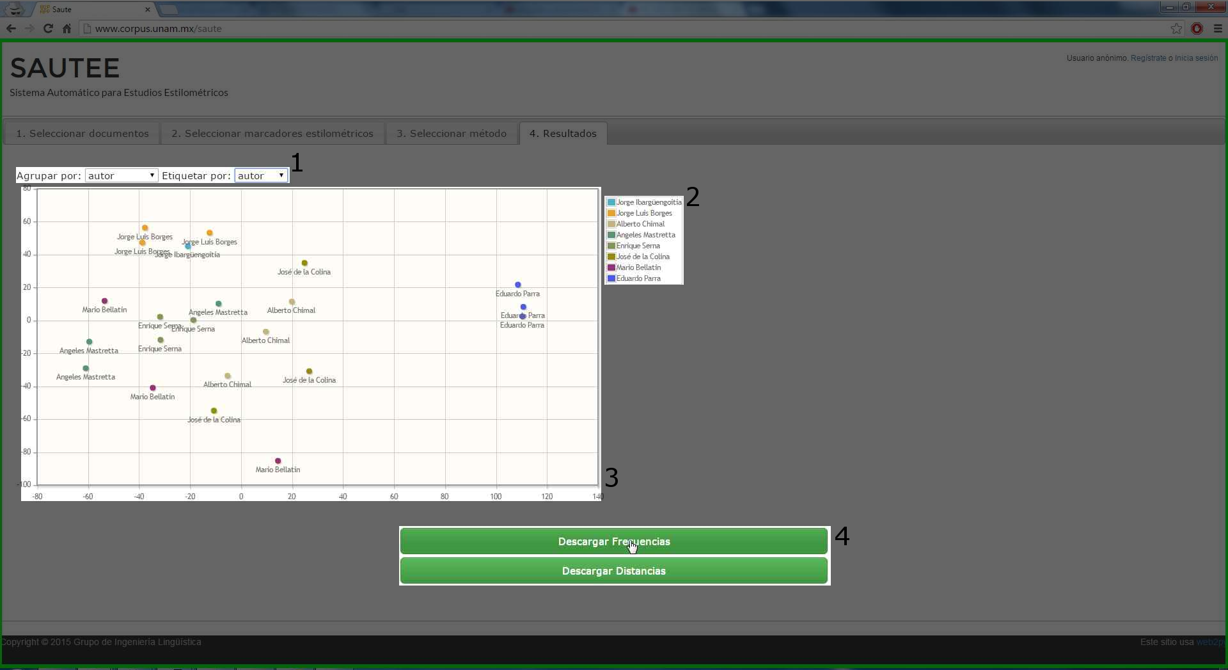Click the Alberto Chimal point near -35
The width and height of the screenshot is (1228, 670).
(227, 376)
